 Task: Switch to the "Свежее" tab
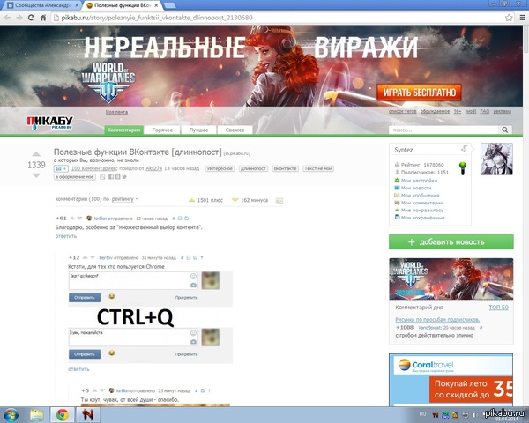[x=235, y=130]
